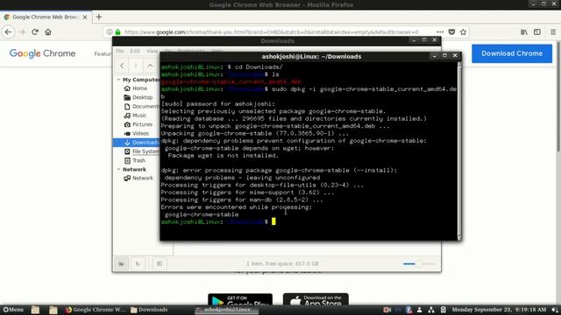Adjust the file manager zoom slider
561x315 pixels.
pyautogui.click(x=419, y=263)
